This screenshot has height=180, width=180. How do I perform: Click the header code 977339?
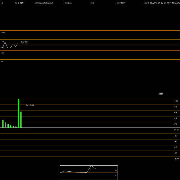tap(120, 3)
